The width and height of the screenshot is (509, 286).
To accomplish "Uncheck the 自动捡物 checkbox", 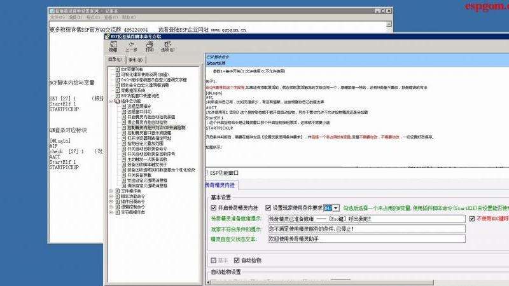I will click(237, 261).
